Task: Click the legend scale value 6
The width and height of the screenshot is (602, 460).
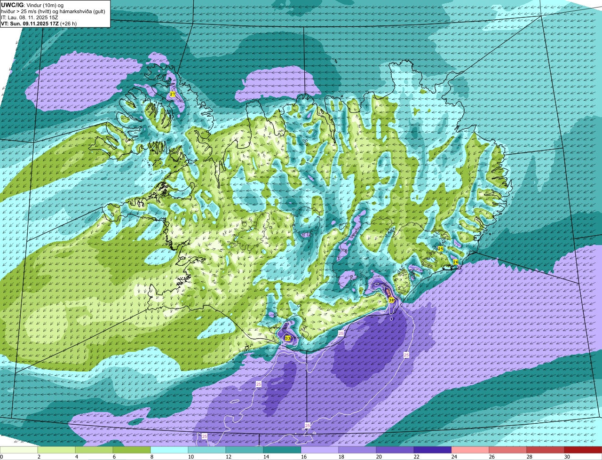Action: 114,457
